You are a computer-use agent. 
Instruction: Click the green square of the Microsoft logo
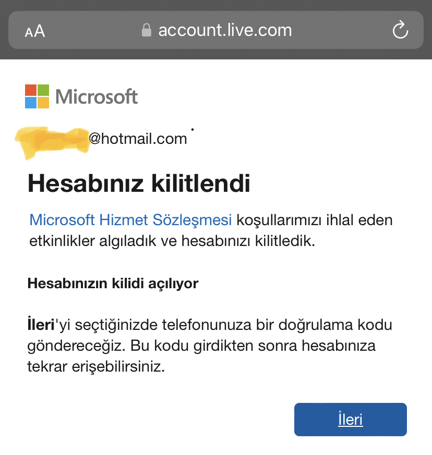[x=43, y=90]
